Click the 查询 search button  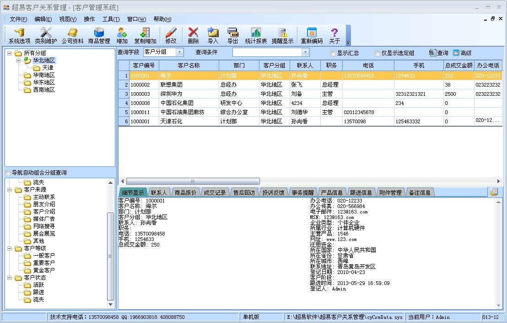[438, 53]
